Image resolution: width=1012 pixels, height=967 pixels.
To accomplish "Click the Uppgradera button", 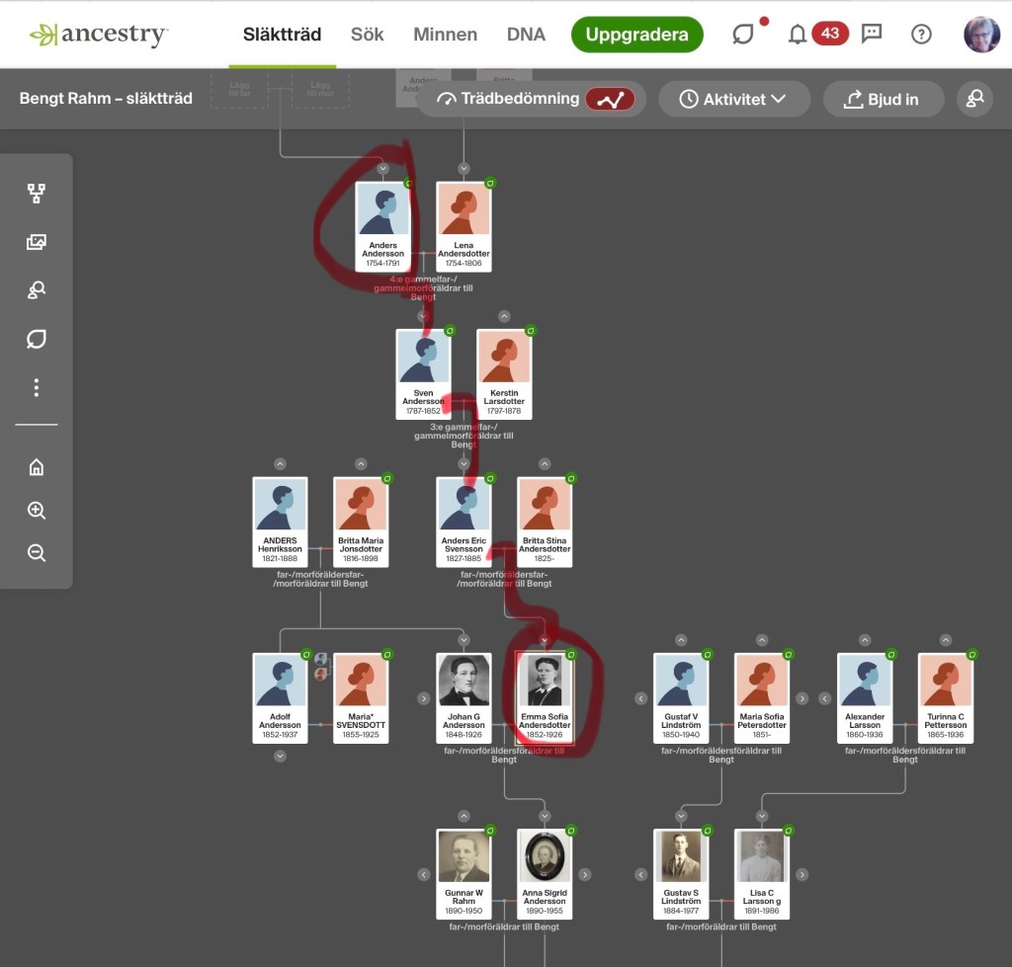I will 636,35.
